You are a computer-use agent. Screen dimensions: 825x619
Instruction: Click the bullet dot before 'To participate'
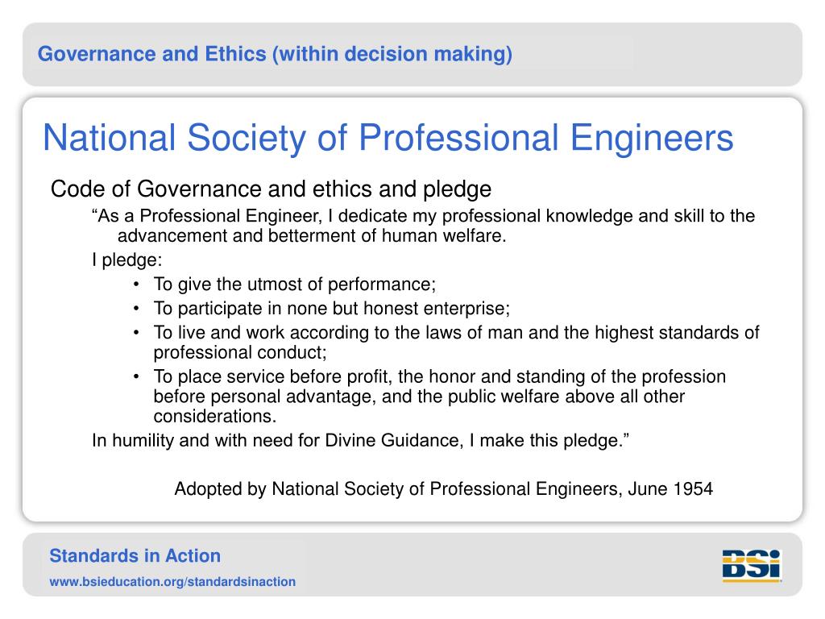(x=136, y=309)
